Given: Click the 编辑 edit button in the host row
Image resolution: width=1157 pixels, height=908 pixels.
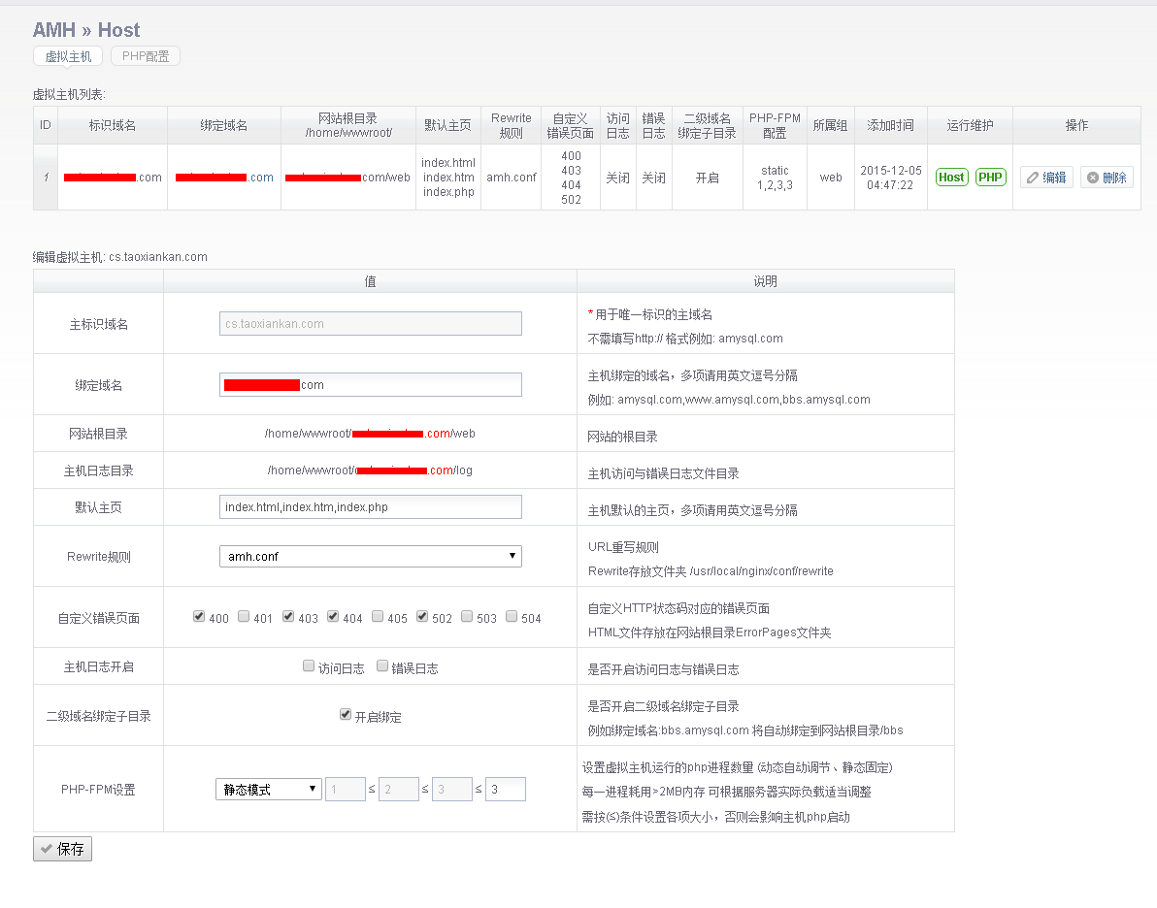Looking at the screenshot, I should point(1046,178).
